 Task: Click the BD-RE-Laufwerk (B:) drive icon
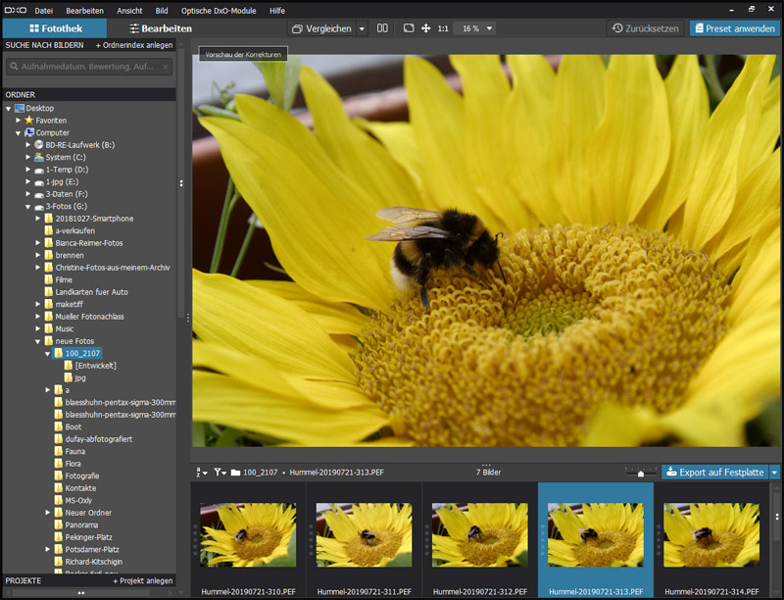point(38,144)
